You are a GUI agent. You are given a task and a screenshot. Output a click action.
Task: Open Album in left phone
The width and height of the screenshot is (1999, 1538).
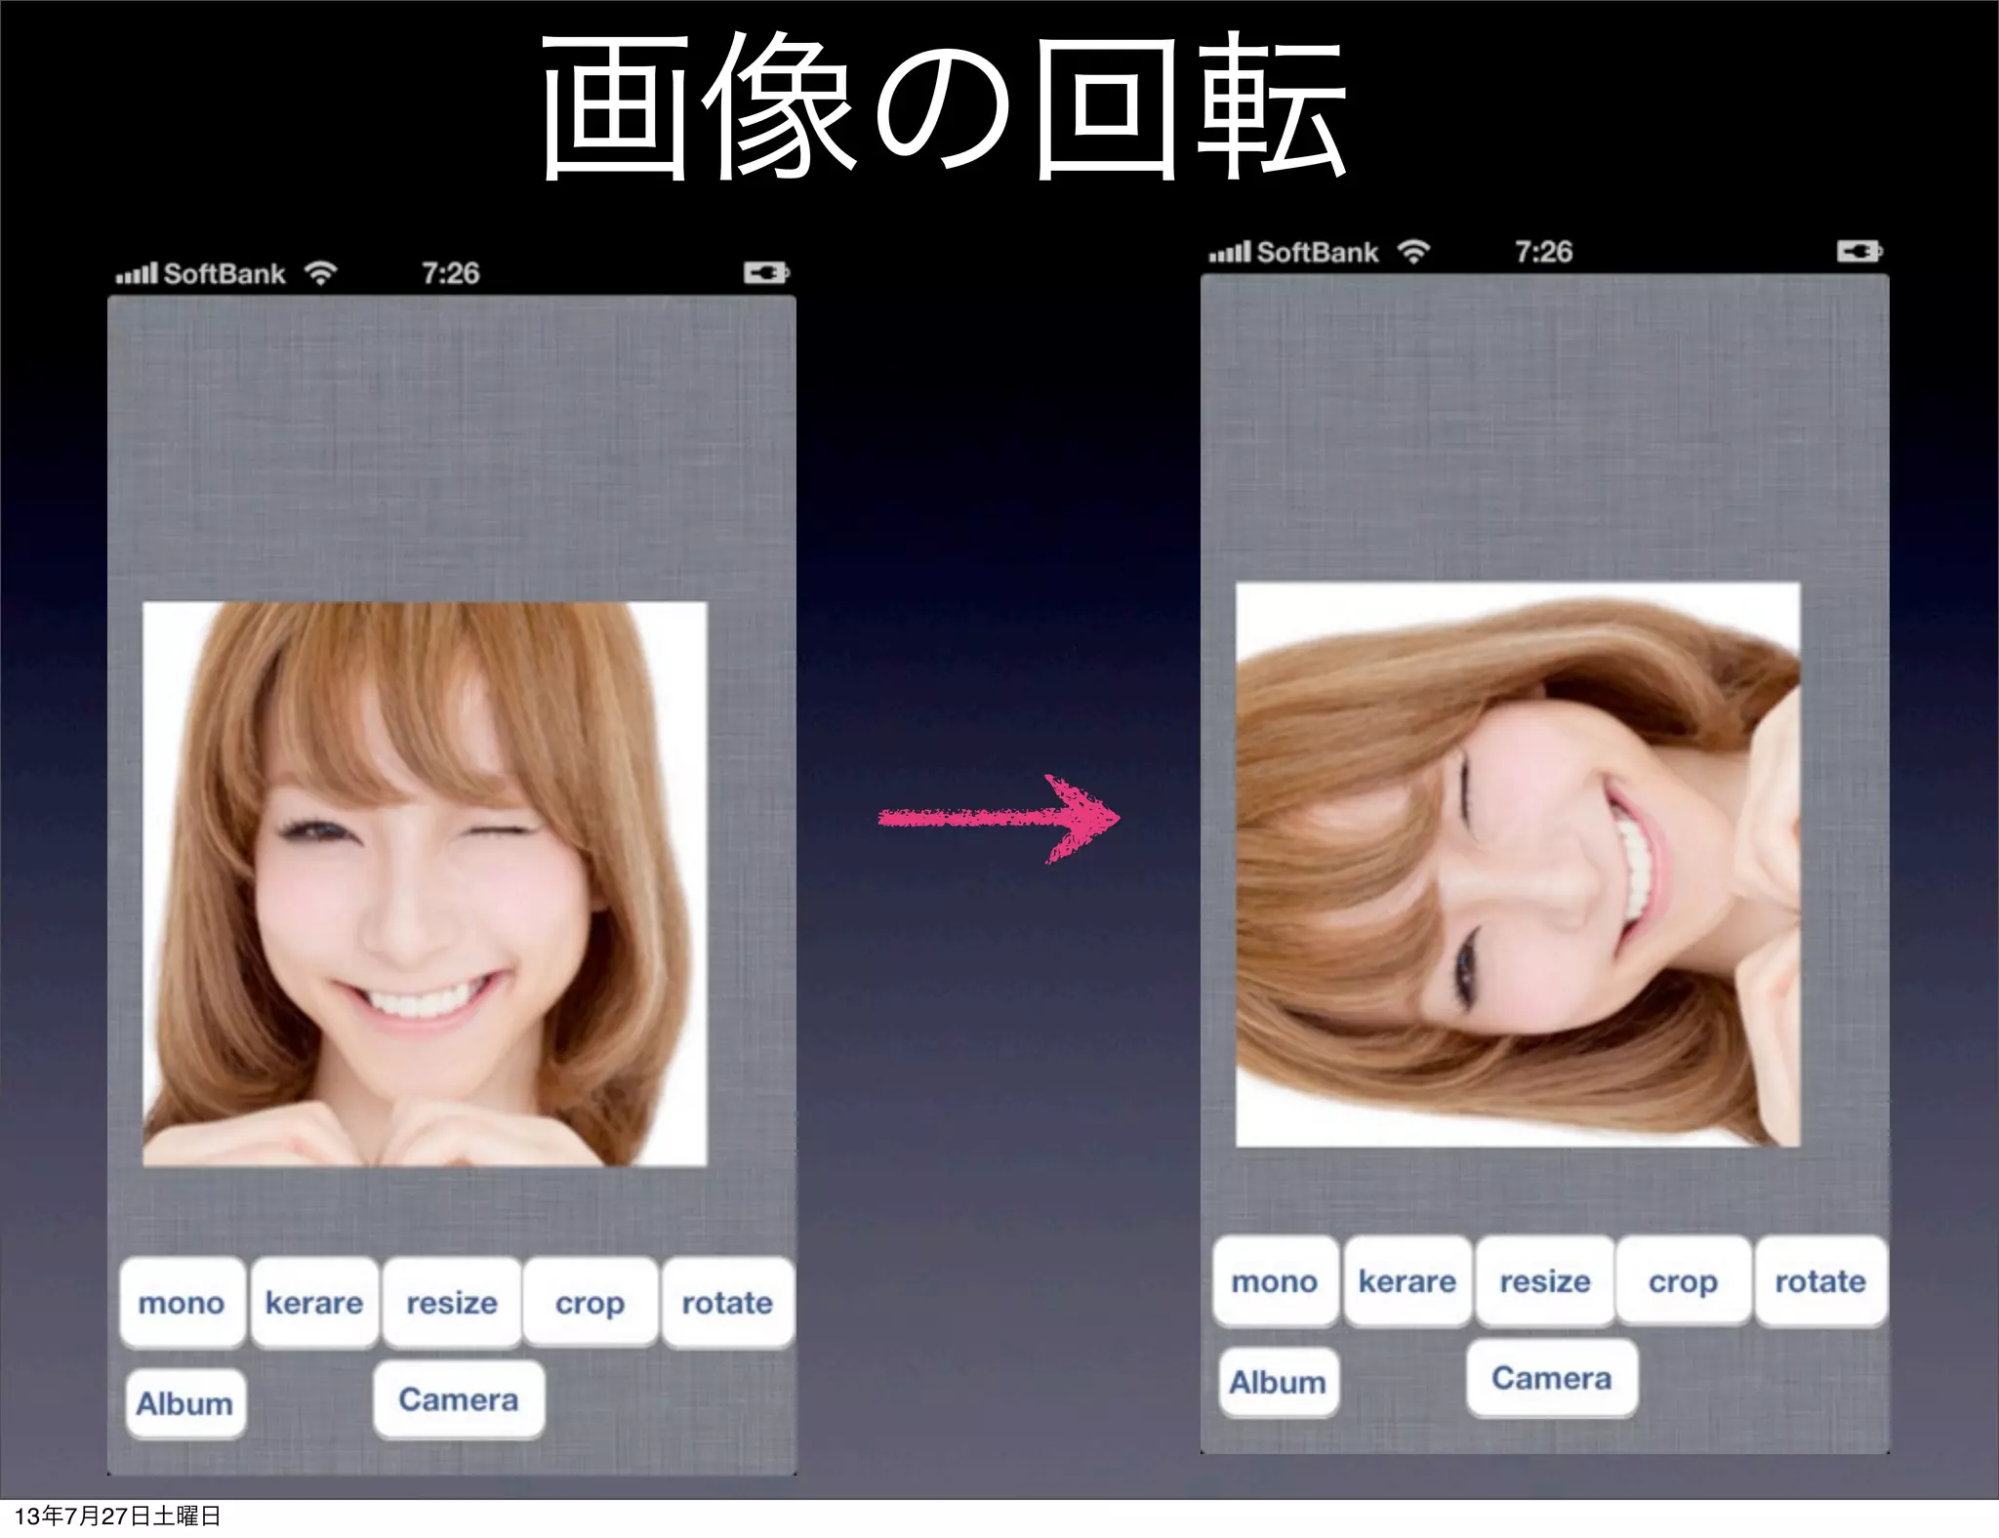[x=184, y=1403]
